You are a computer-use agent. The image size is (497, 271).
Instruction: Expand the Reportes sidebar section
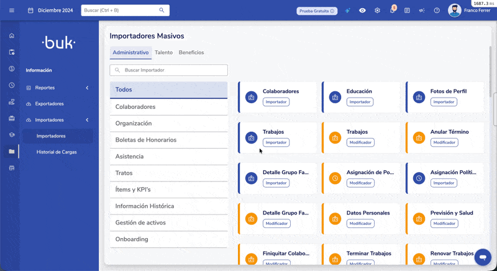pos(87,88)
